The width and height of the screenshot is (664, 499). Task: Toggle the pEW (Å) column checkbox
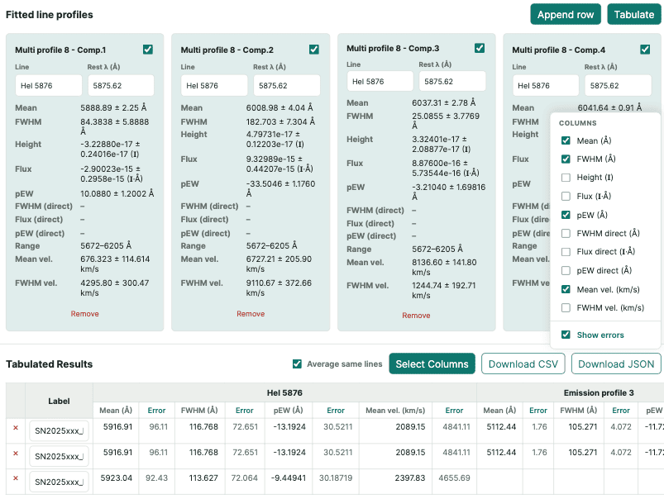[x=566, y=215]
